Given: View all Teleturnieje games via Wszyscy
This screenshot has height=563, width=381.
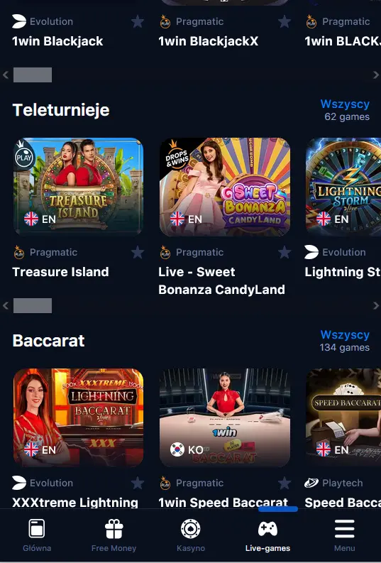Looking at the screenshot, I should (x=345, y=104).
